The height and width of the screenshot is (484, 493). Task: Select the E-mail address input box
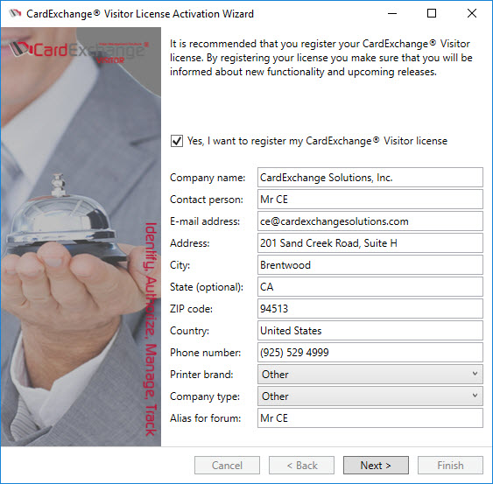click(370, 221)
